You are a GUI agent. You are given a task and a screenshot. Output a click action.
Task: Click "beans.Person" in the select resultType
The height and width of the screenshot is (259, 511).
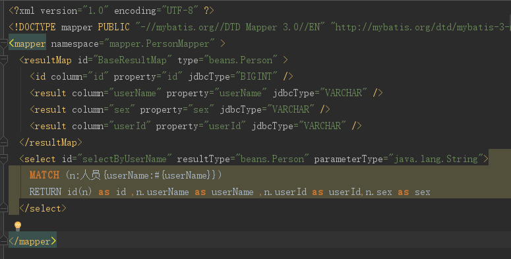tap(272, 159)
